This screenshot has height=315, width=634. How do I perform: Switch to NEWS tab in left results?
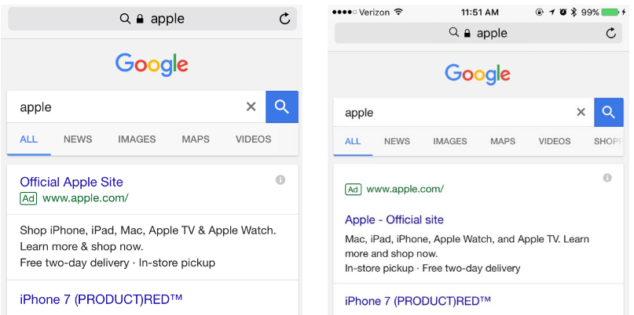tap(78, 139)
